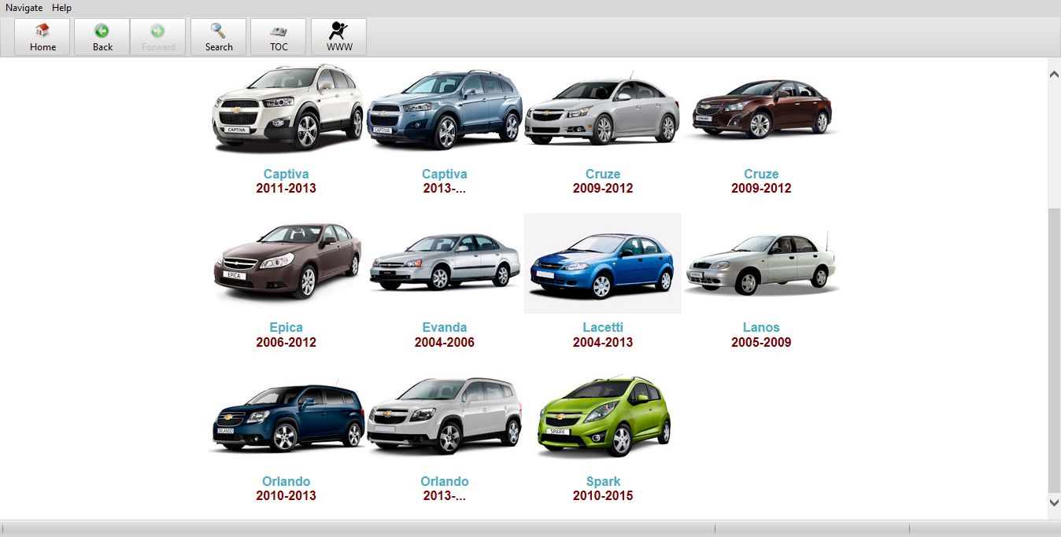This screenshot has width=1061, height=537.
Task: Click the 2005-2009 years under Lanos
Action: click(761, 342)
